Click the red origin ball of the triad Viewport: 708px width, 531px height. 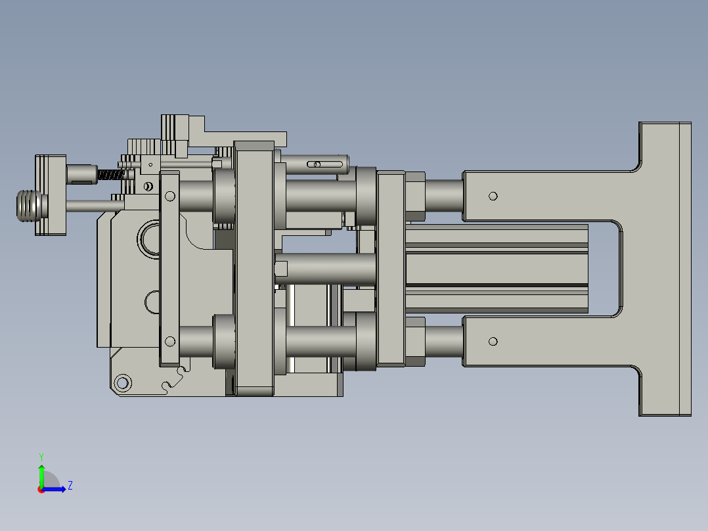point(41,490)
